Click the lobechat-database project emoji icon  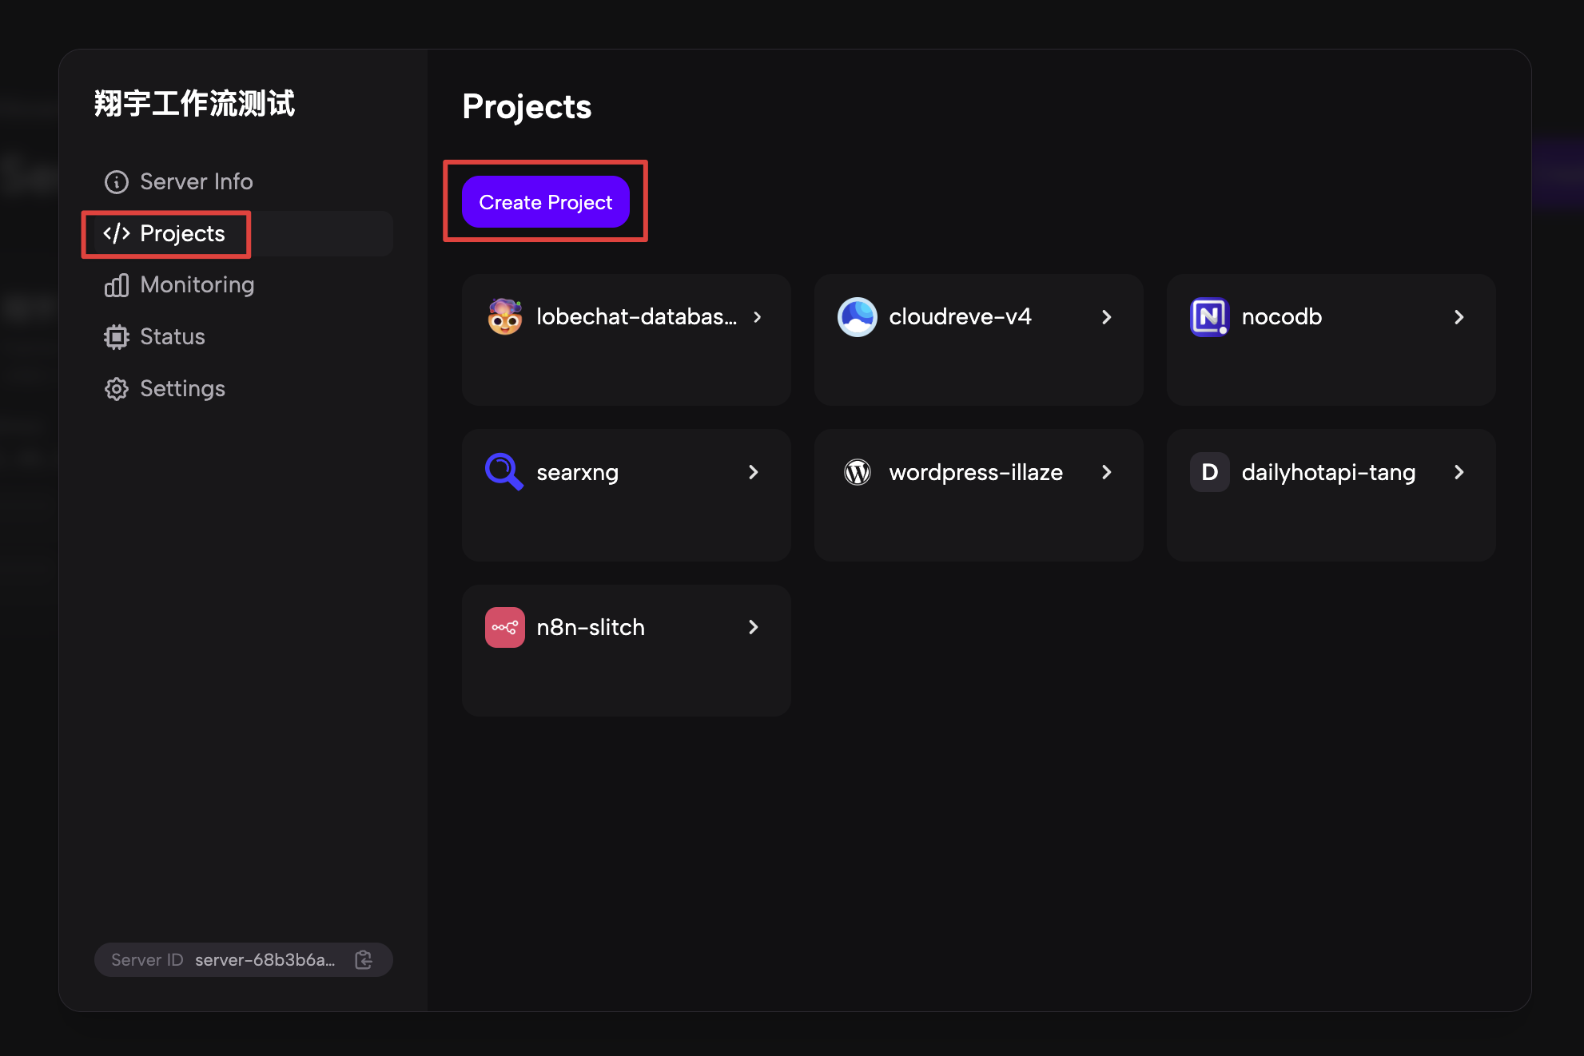pyautogui.click(x=504, y=317)
